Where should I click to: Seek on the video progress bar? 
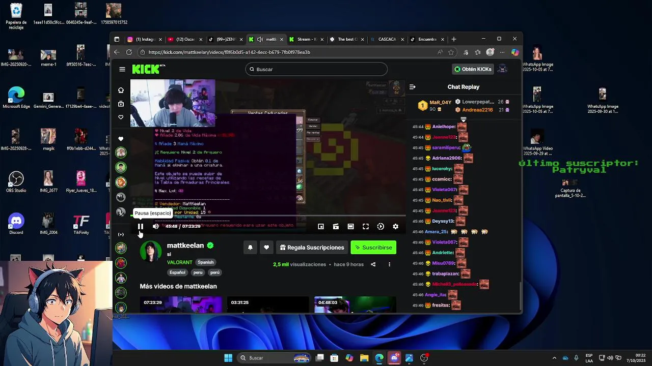point(268,216)
